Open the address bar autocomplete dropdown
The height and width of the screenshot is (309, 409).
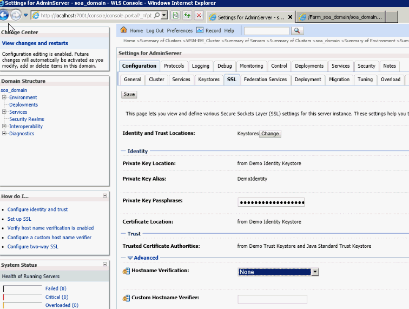click(x=164, y=15)
